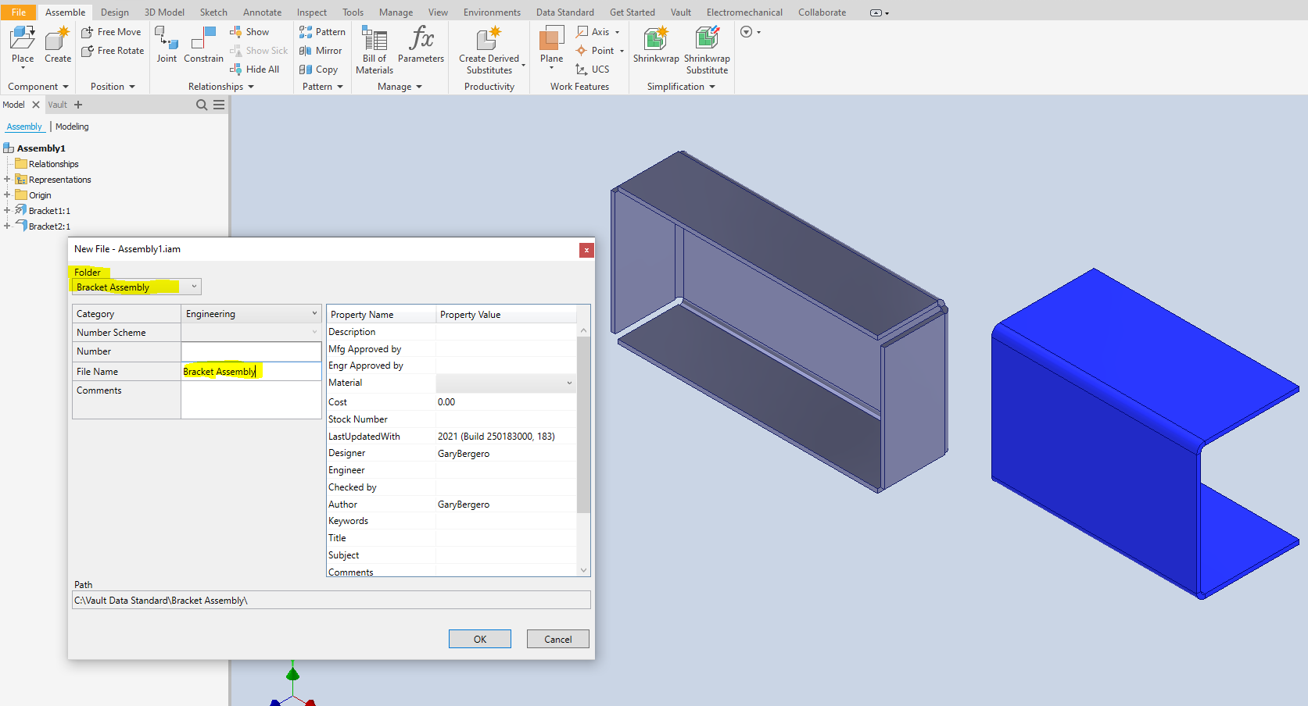Image resolution: width=1308 pixels, height=706 pixels.
Task: Open the Folder dropdown
Action: pyautogui.click(x=194, y=287)
